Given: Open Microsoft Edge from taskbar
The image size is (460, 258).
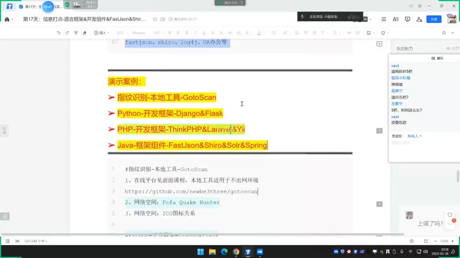Looking at the screenshot, I should coord(224,252).
